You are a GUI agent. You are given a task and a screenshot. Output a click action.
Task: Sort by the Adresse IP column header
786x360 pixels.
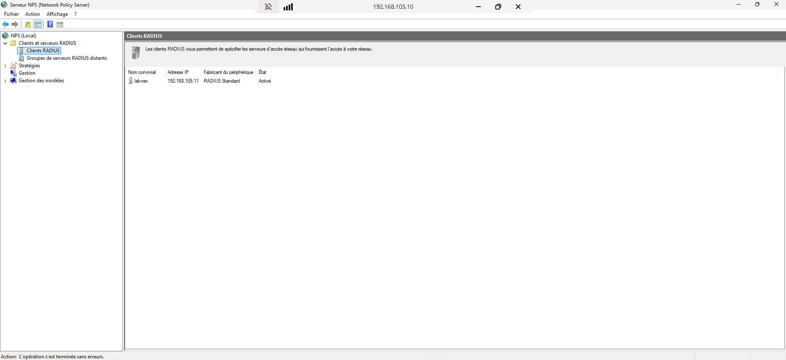pyautogui.click(x=178, y=72)
